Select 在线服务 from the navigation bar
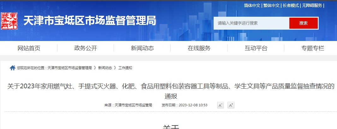This screenshot has width=337, height=129. pos(199,48)
